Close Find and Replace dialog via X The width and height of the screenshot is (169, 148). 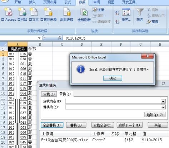pos(164,84)
